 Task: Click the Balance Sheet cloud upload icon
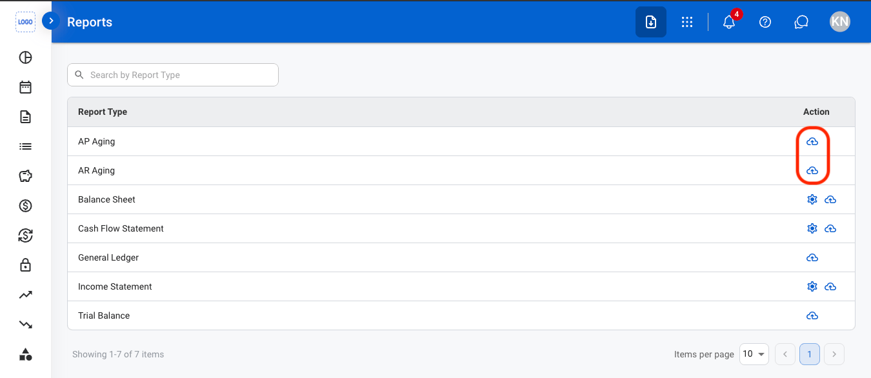click(830, 199)
